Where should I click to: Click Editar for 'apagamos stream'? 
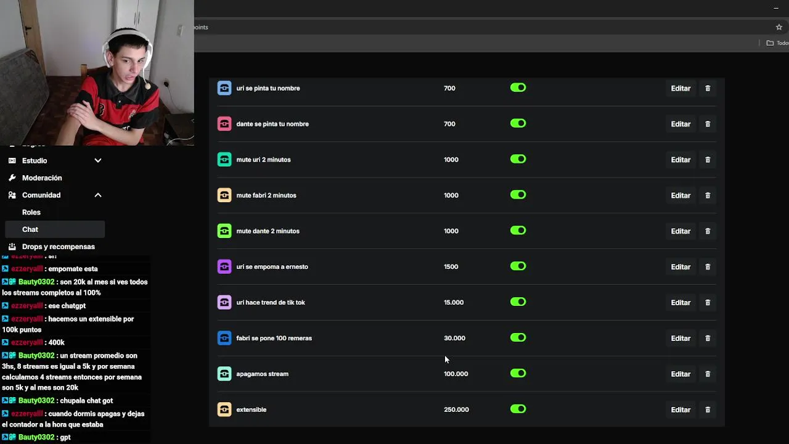pyautogui.click(x=681, y=374)
